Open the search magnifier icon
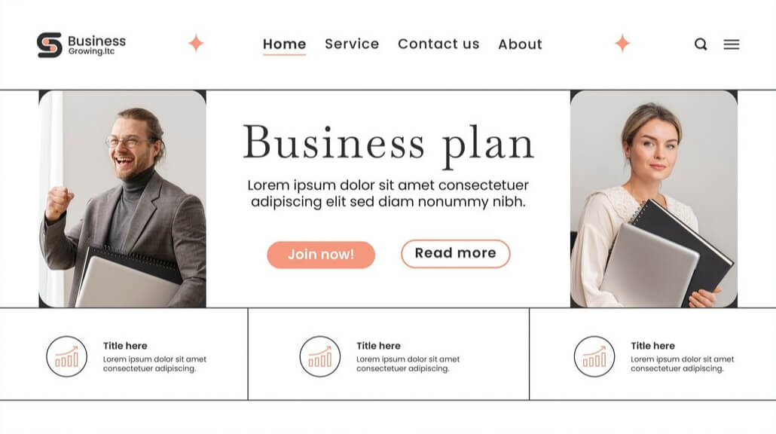The height and width of the screenshot is (434, 776). (701, 44)
